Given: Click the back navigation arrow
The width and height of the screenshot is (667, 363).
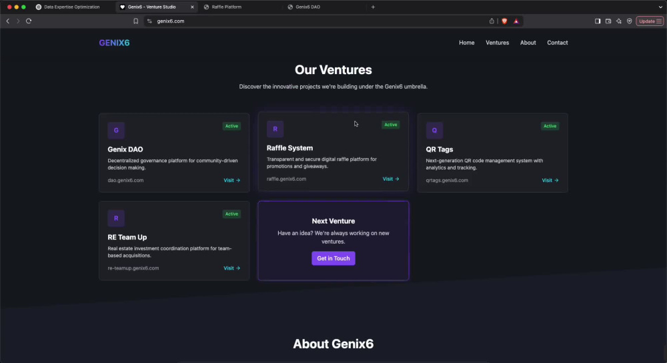Looking at the screenshot, I should point(7,21).
